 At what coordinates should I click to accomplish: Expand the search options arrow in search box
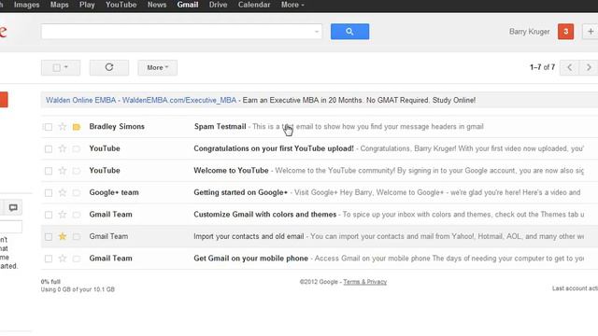coord(317,32)
